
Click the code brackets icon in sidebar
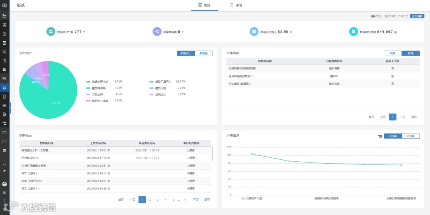click(x=4, y=165)
